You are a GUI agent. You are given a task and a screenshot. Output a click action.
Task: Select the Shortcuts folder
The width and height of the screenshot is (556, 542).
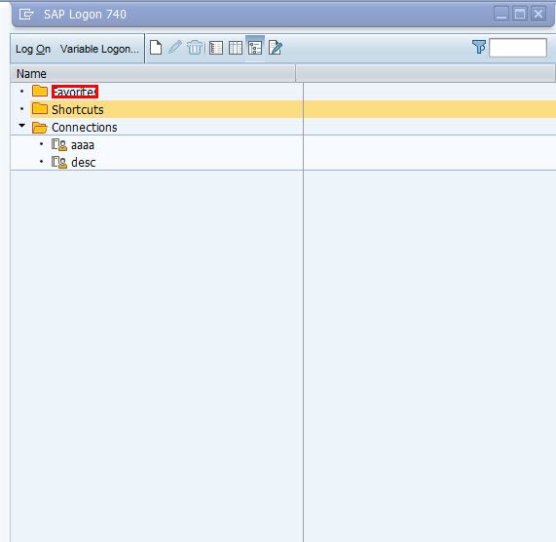pyautogui.click(x=78, y=110)
